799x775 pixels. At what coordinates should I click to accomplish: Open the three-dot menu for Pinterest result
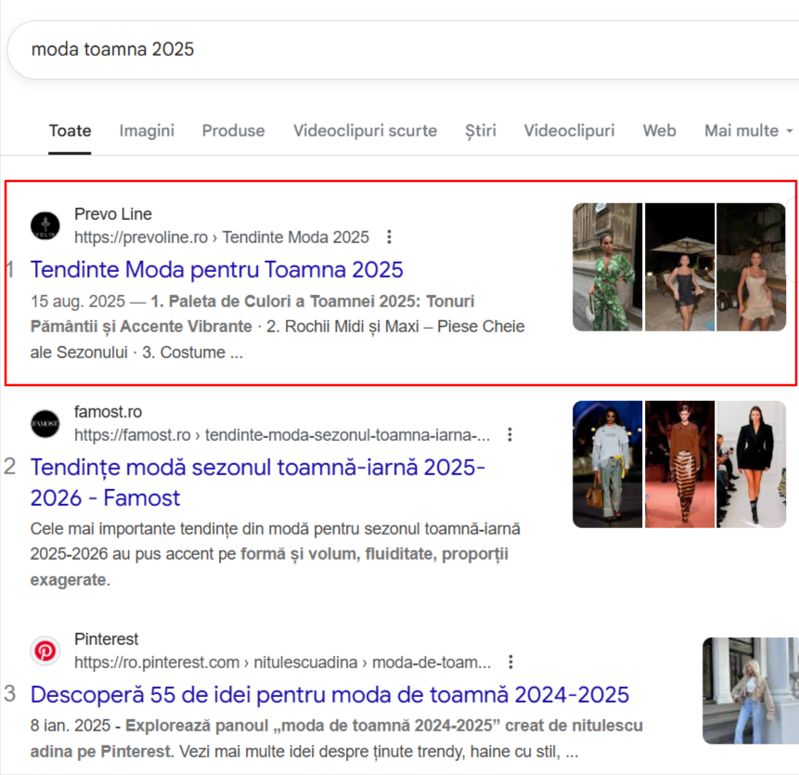[510, 662]
